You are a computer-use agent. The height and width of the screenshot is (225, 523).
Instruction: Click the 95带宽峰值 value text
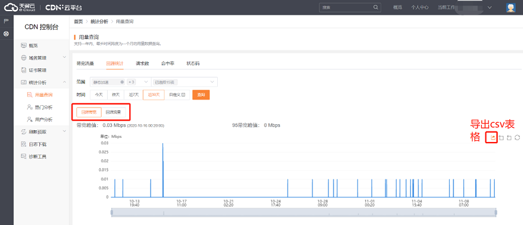(x=256, y=125)
